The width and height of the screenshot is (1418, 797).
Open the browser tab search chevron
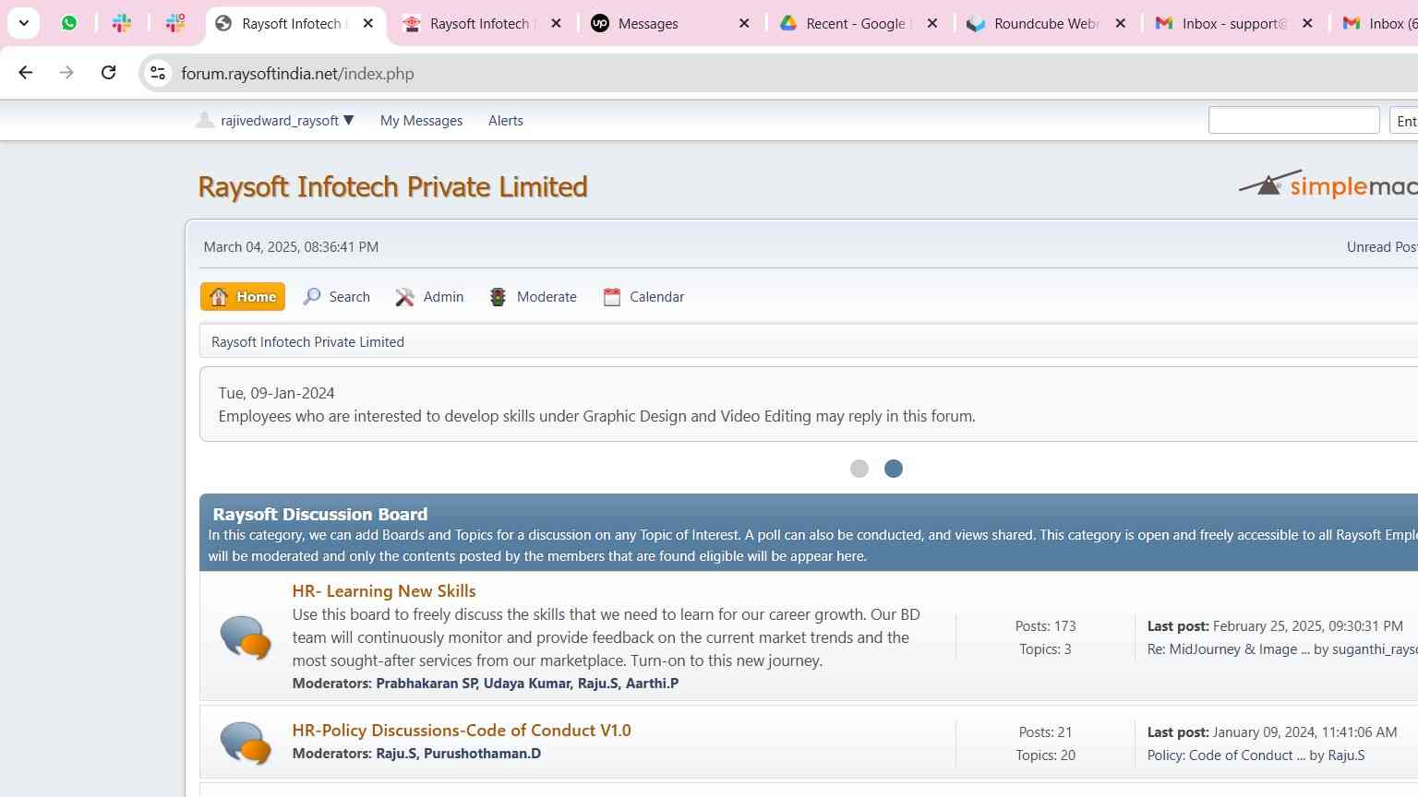coord(24,23)
